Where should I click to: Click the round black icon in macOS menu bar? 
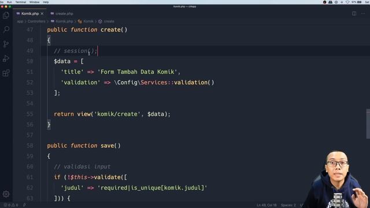click(x=325, y=2)
